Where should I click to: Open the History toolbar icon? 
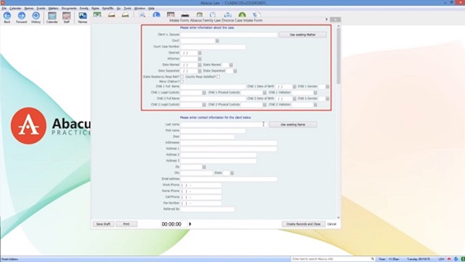tap(36, 17)
